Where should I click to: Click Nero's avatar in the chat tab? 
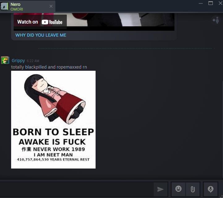pyautogui.click(x=5, y=6)
